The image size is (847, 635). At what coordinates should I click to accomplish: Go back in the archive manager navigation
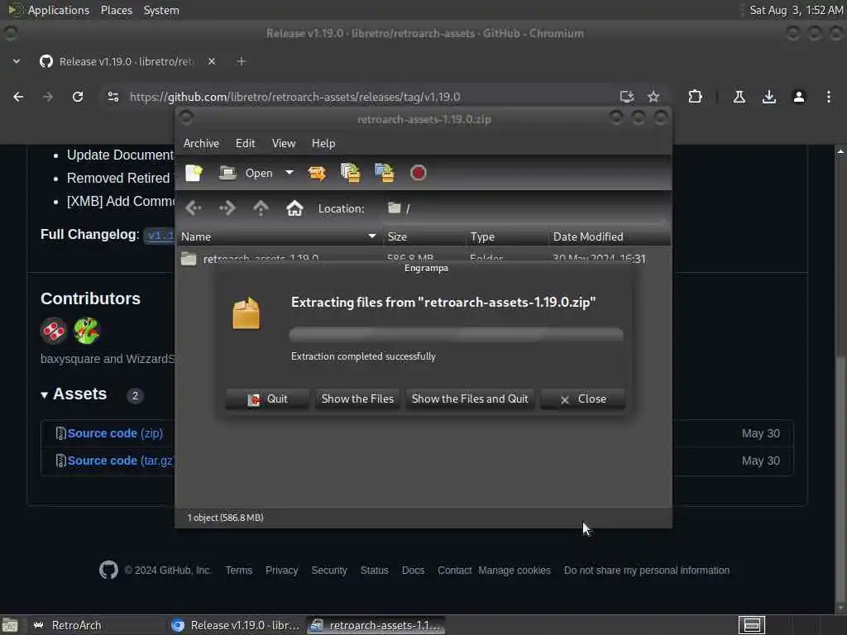194,208
